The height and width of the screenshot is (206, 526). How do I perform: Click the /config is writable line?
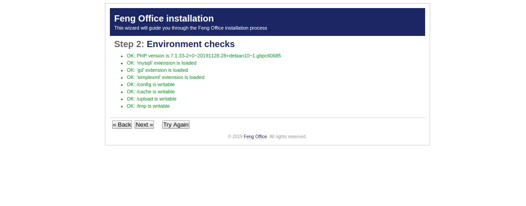[x=150, y=85]
